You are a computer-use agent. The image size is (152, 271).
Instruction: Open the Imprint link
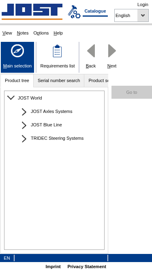[x=53, y=267]
